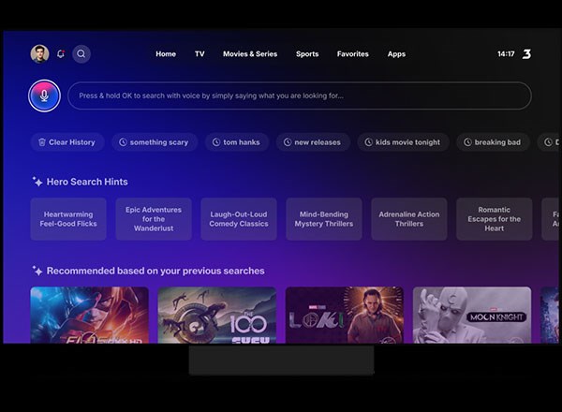Select recent search 'kids movie tonight'
The height and width of the screenshot is (412, 562).
coord(403,142)
